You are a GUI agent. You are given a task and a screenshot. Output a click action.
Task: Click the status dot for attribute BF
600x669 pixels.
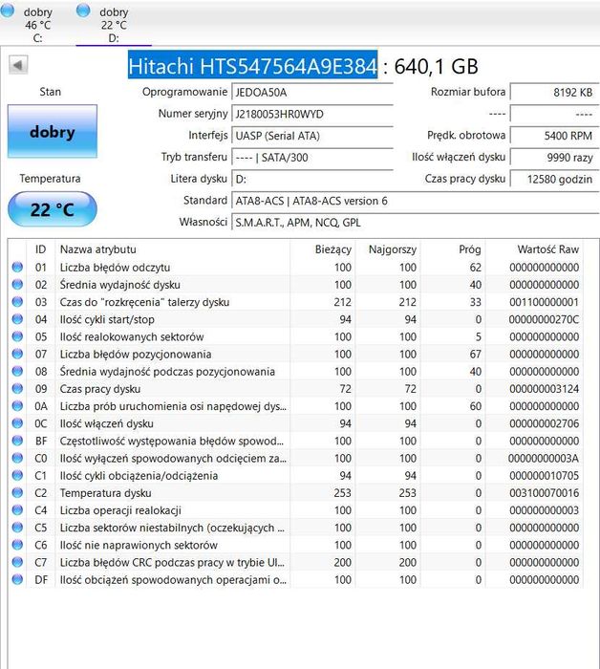[x=17, y=441]
